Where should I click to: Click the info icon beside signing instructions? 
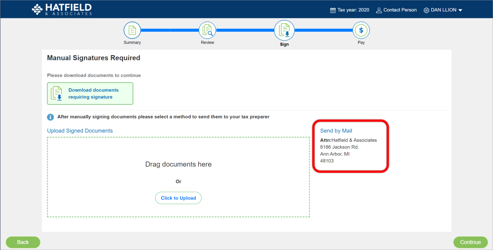tap(50, 117)
